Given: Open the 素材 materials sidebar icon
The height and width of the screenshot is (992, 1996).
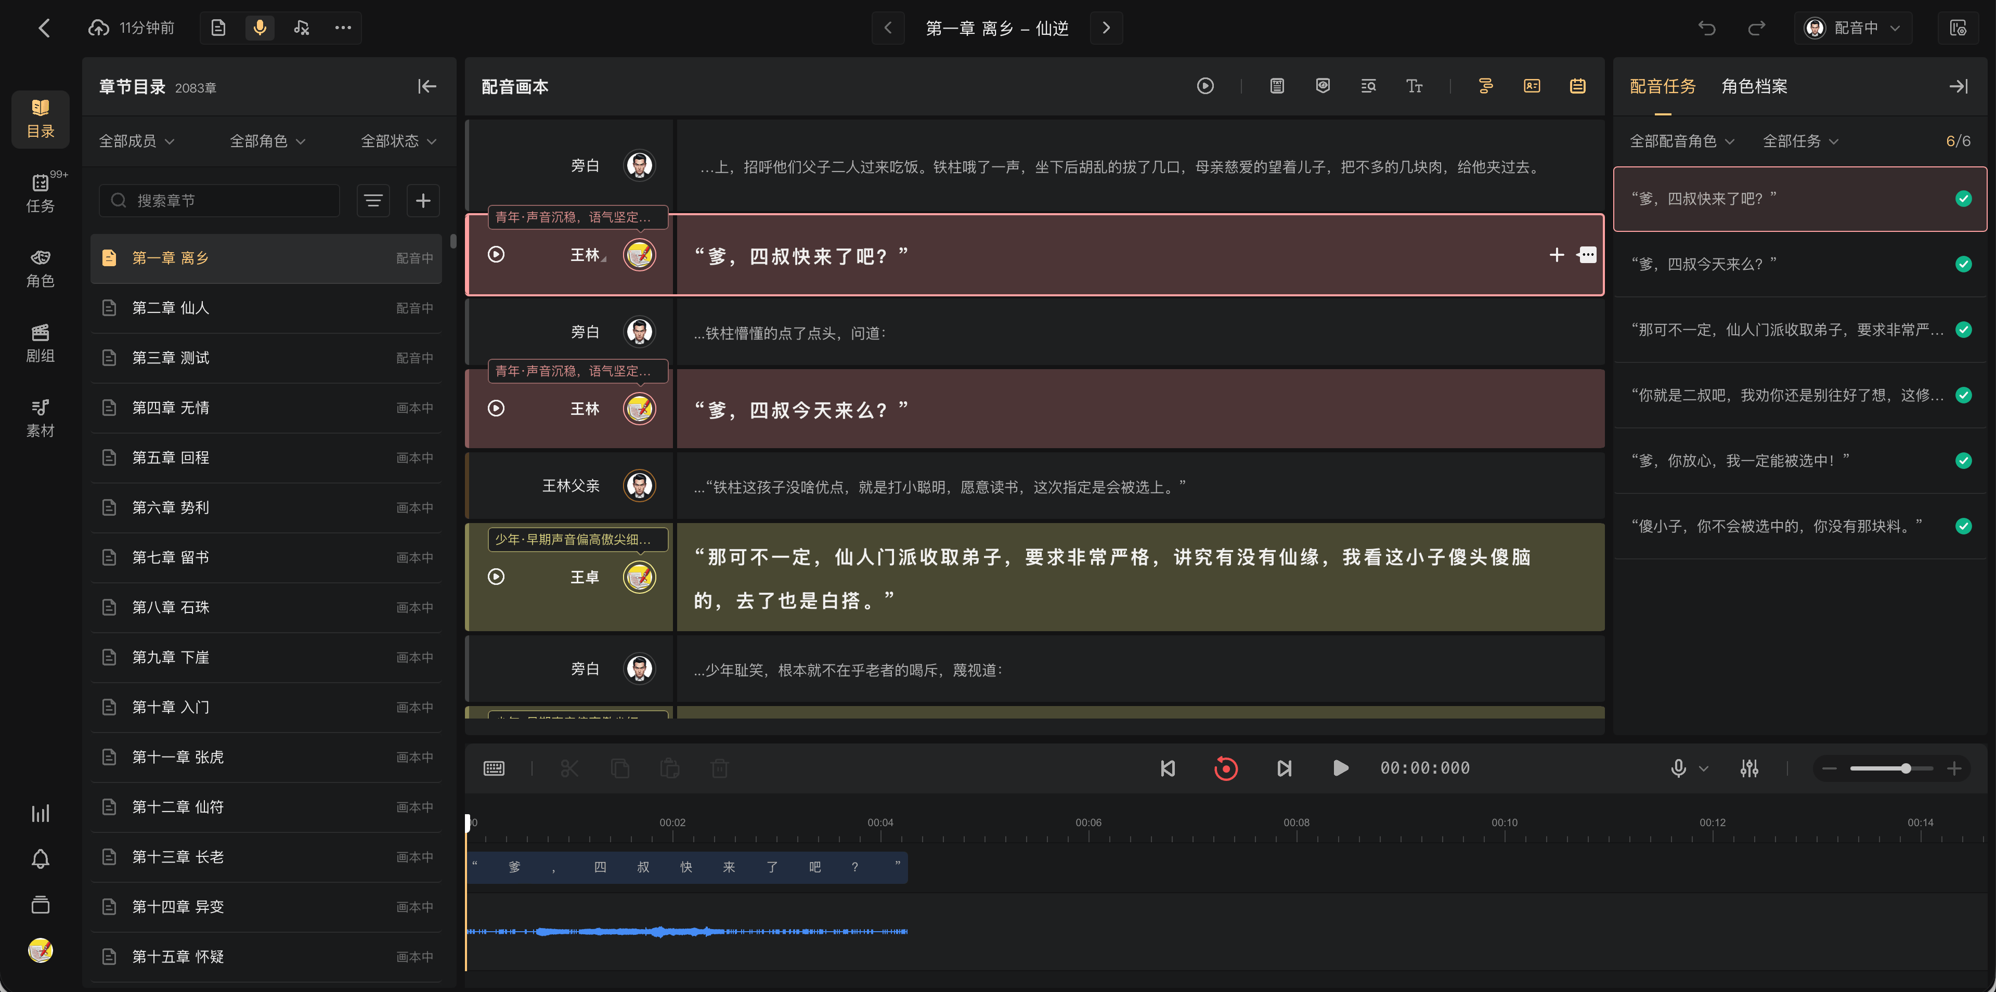Looking at the screenshot, I should click(x=40, y=418).
